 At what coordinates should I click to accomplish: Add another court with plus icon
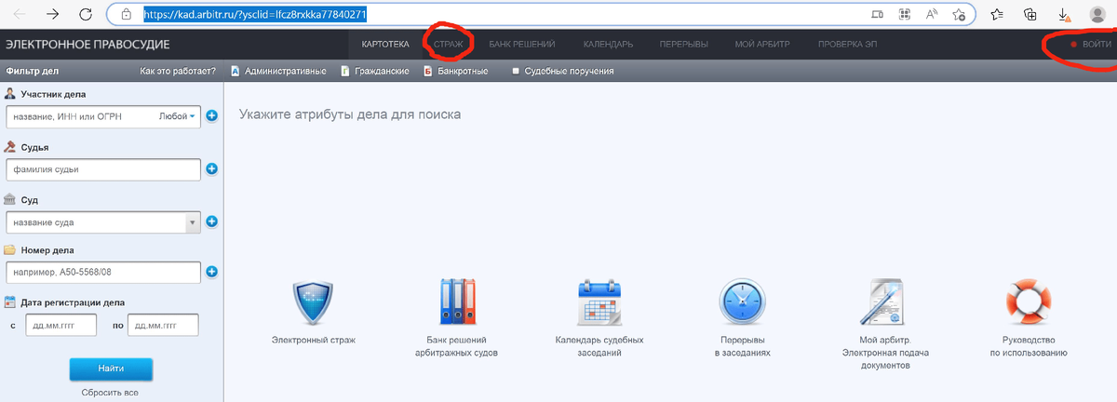(211, 222)
